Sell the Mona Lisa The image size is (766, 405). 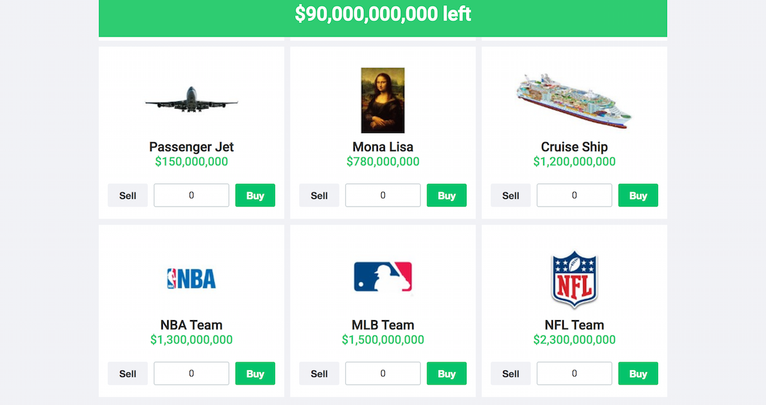(319, 195)
